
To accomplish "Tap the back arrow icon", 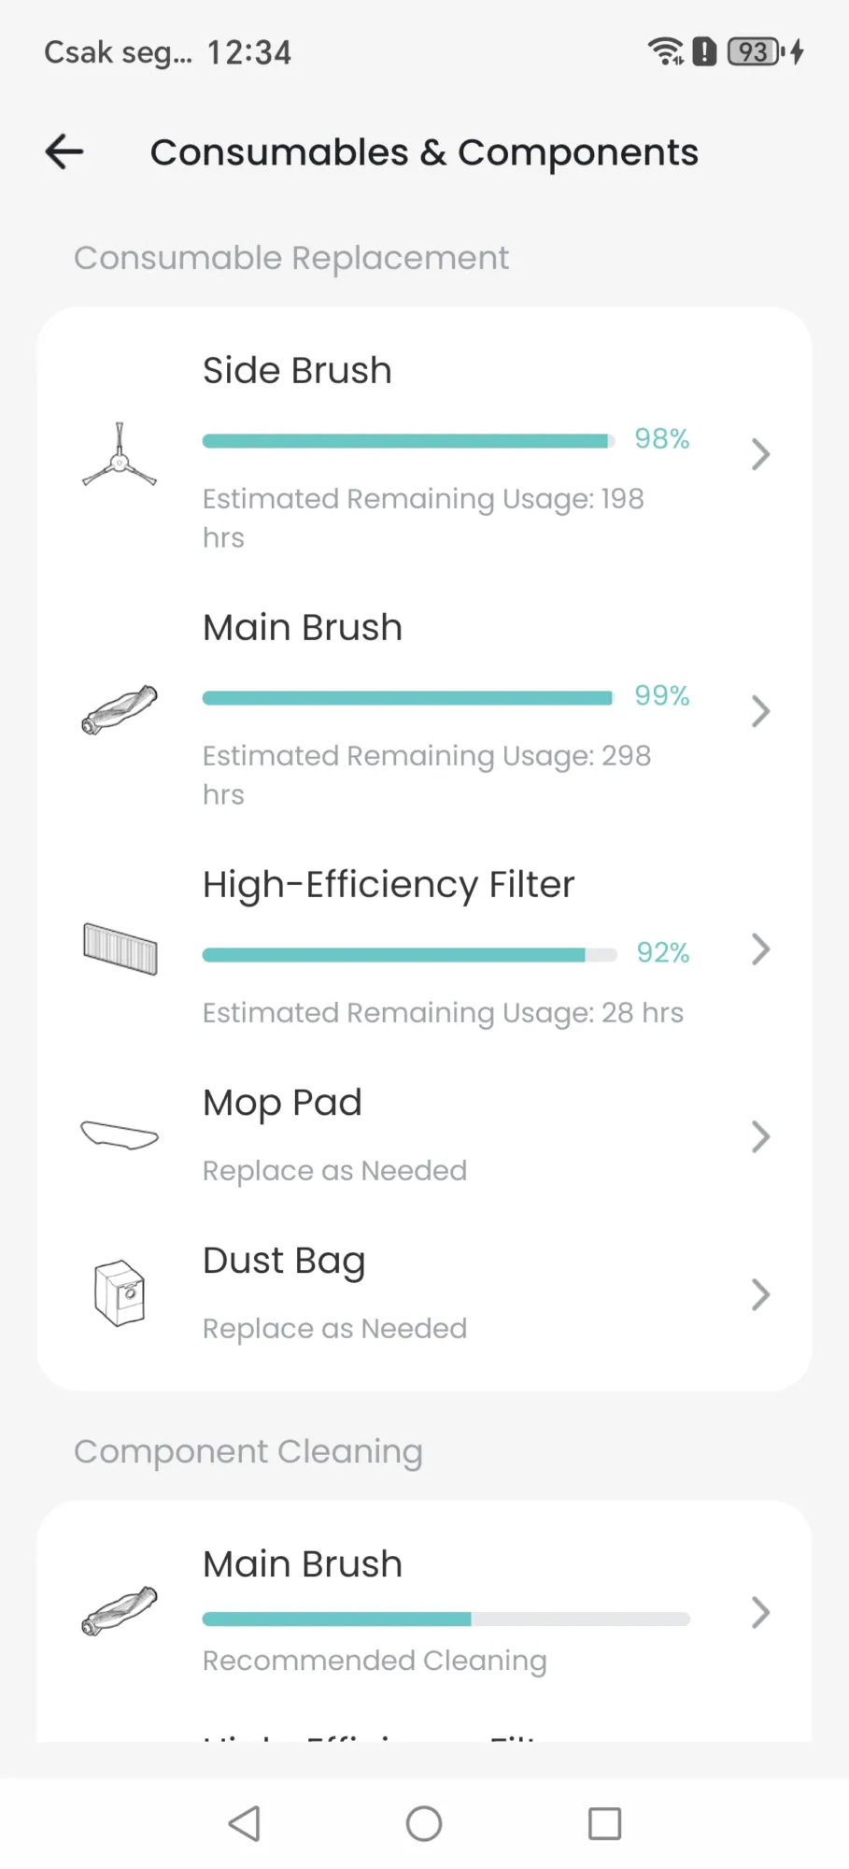I will point(64,151).
